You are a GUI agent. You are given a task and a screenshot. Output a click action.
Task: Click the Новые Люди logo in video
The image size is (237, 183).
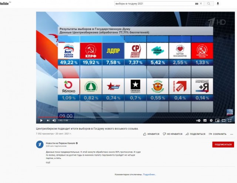(157, 51)
